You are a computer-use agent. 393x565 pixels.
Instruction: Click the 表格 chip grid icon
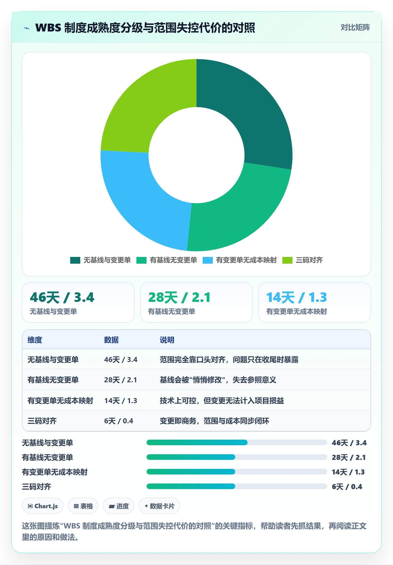tap(76, 506)
